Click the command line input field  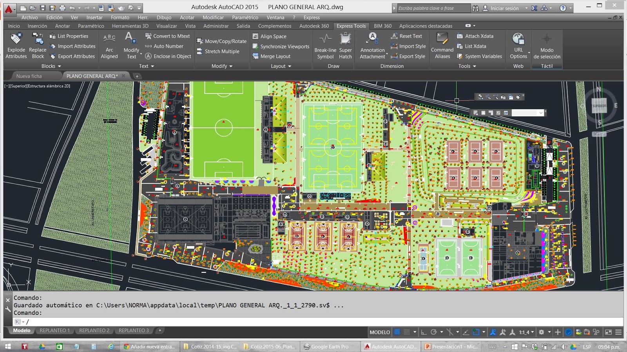(x=317, y=322)
